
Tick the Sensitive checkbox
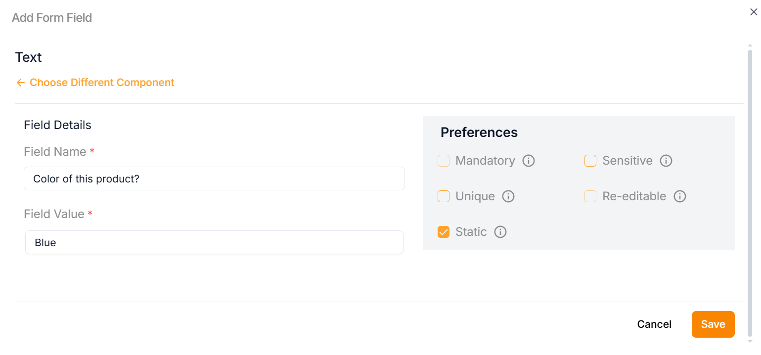[590, 161]
